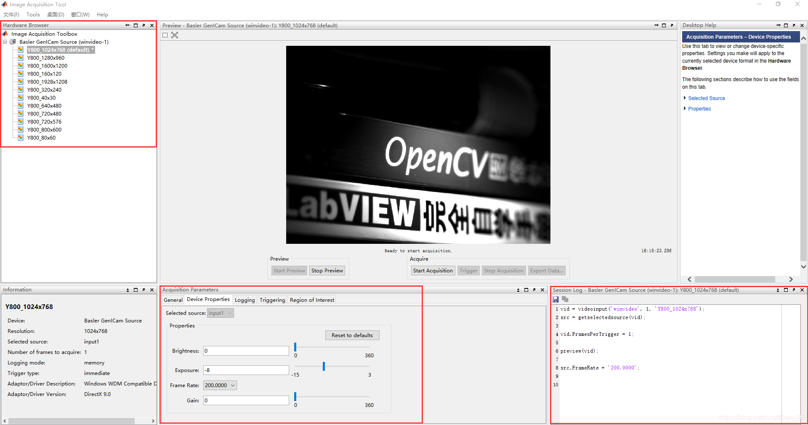The width and height of the screenshot is (808, 425).
Task: Minimize the Session Log panel
Action: tap(778, 290)
